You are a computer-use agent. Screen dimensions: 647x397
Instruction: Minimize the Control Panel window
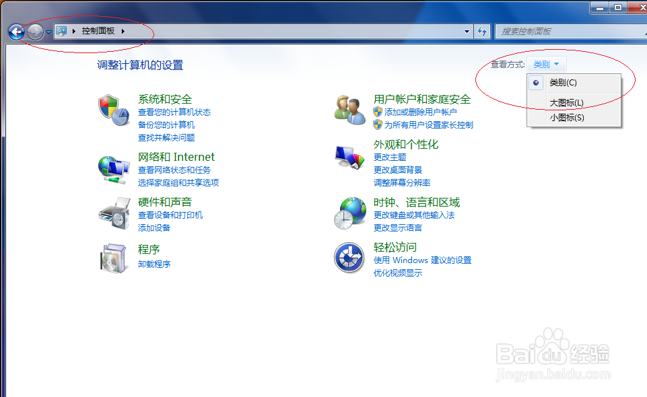pyautogui.click(x=600, y=7)
